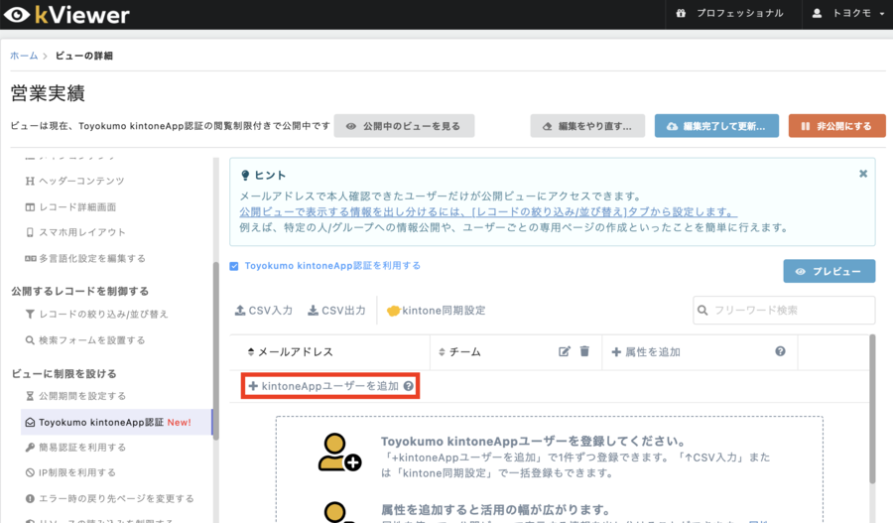Click 属性を追加
Image resolution: width=893 pixels, height=523 pixels.
point(646,352)
